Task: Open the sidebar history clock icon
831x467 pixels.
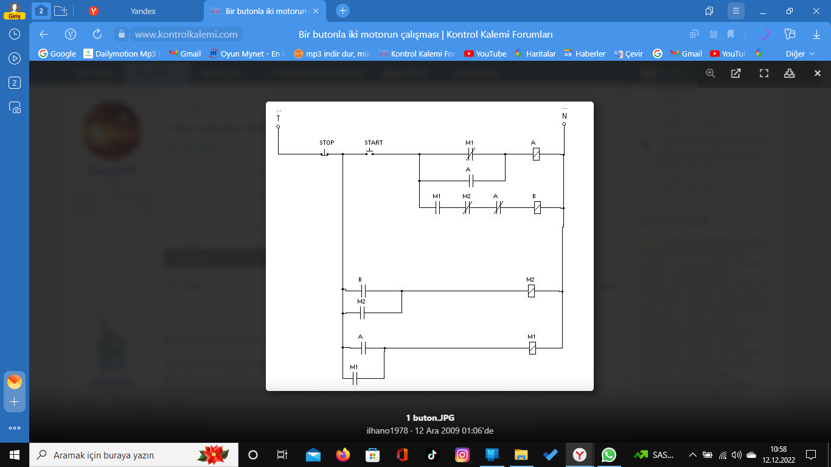Action: click(15, 34)
